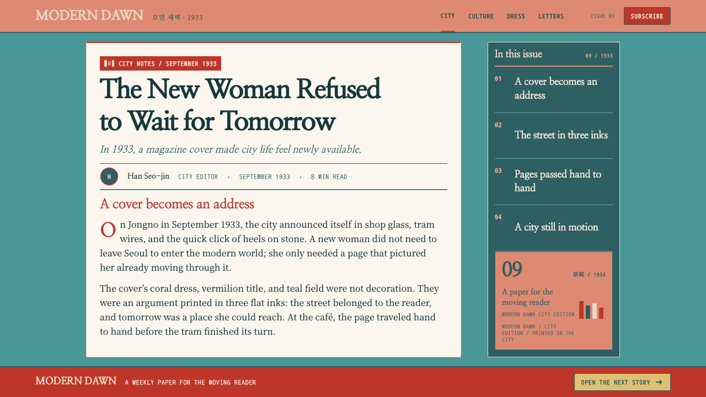Click Open the Next Story button
The image size is (706, 397).
click(x=622, y=382)
